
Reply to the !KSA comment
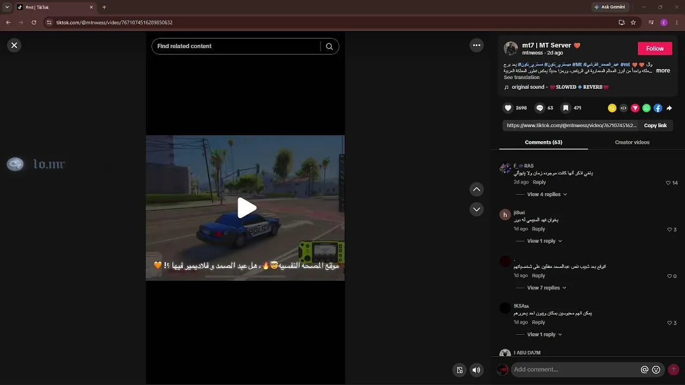click(538, 322)
